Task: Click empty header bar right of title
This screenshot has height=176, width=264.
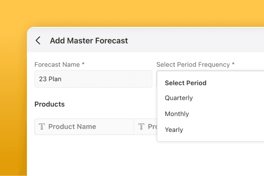Action: pos(195,41)
